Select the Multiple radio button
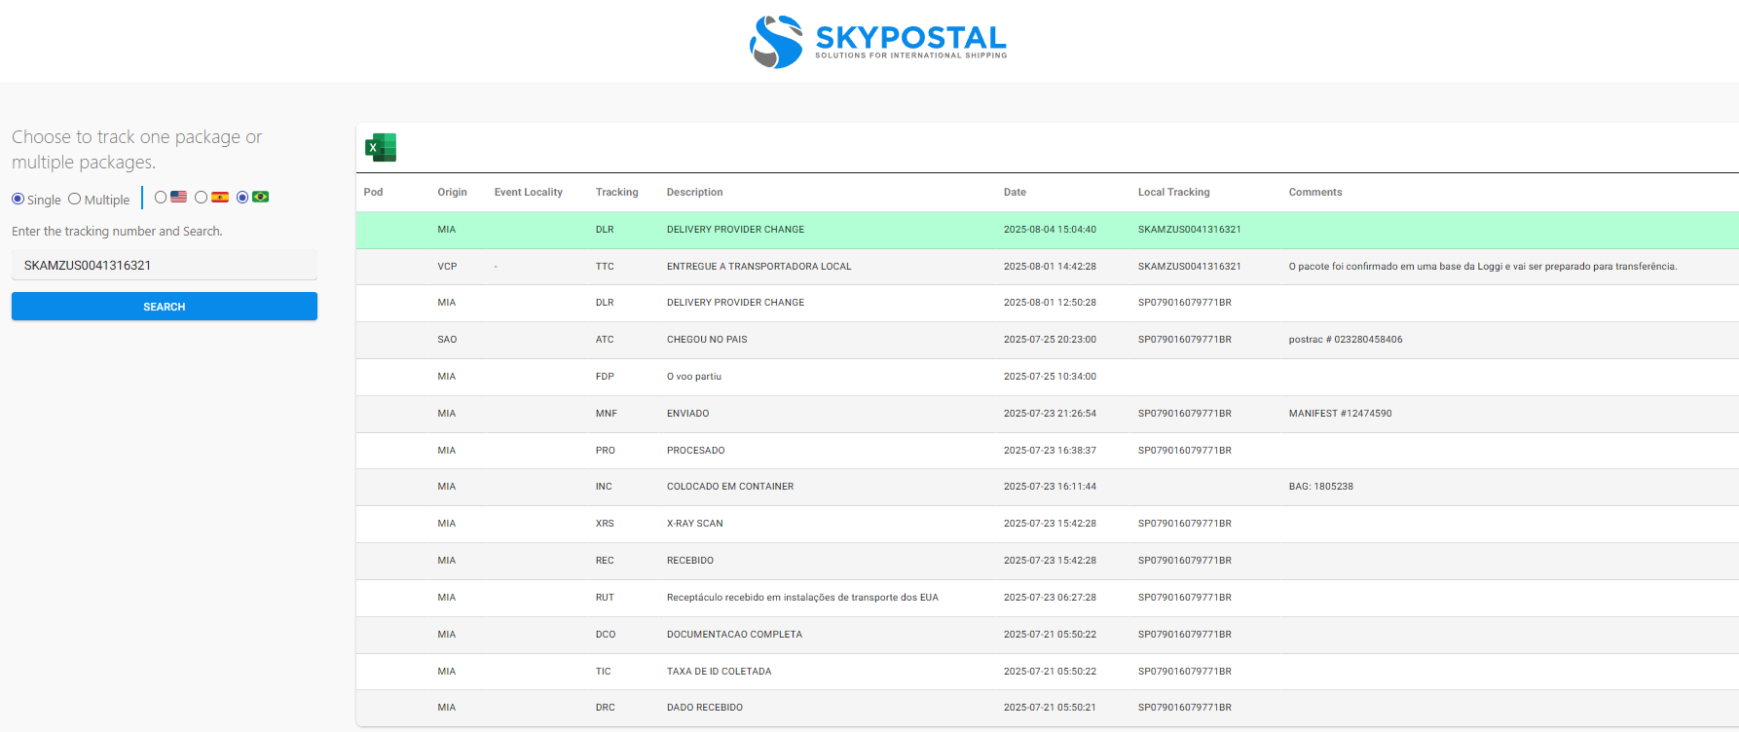 click(x=74, y=199)
